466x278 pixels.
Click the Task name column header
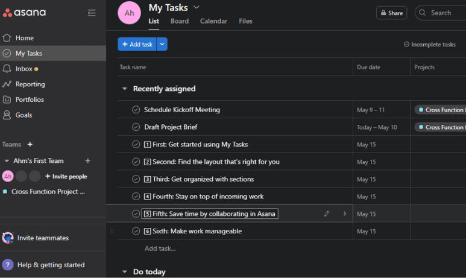(x=133, y=67)
